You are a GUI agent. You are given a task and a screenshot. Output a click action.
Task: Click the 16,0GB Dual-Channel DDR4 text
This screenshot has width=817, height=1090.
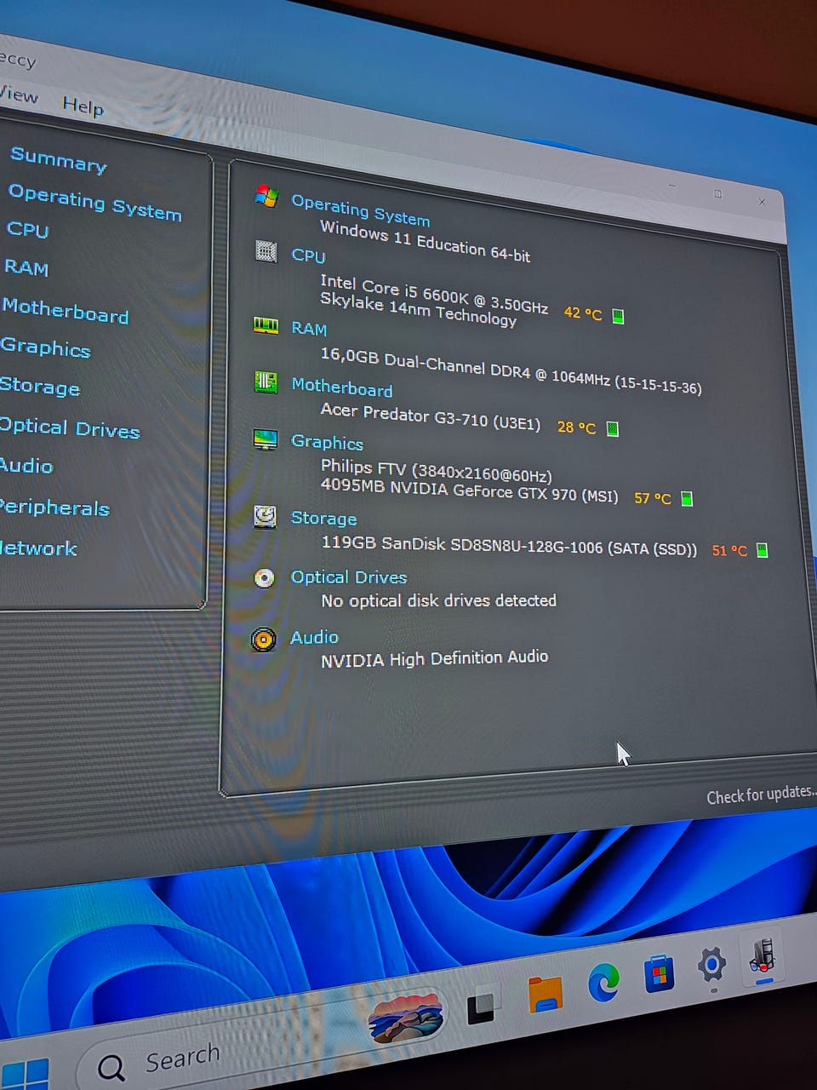tap(511, 370)
